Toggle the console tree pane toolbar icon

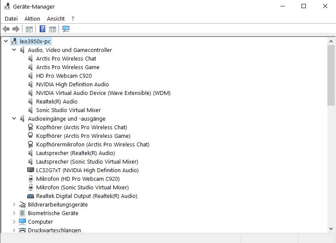[29, 29]
